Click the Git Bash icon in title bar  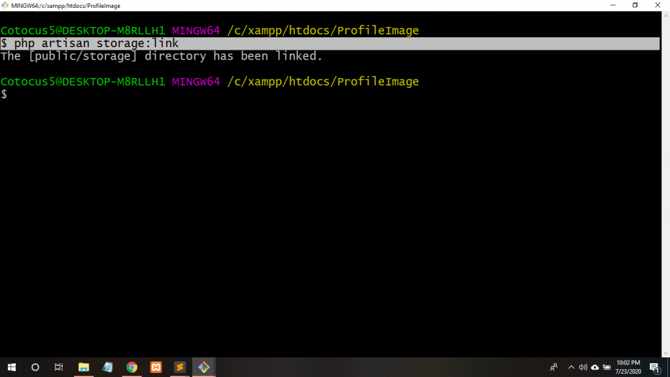5,5
